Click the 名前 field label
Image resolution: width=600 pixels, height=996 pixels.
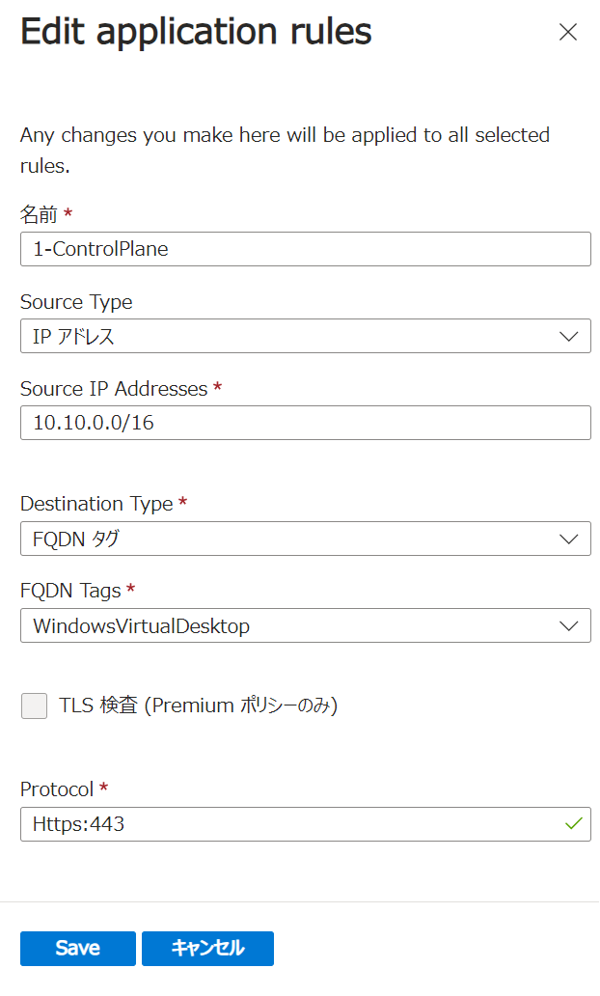tap(40, 214)
